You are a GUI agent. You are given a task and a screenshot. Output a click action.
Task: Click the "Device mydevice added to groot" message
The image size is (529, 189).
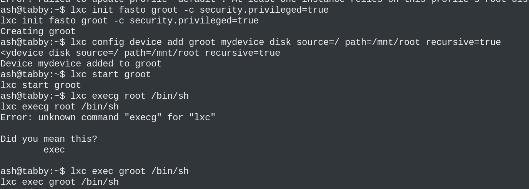point(81,64)
